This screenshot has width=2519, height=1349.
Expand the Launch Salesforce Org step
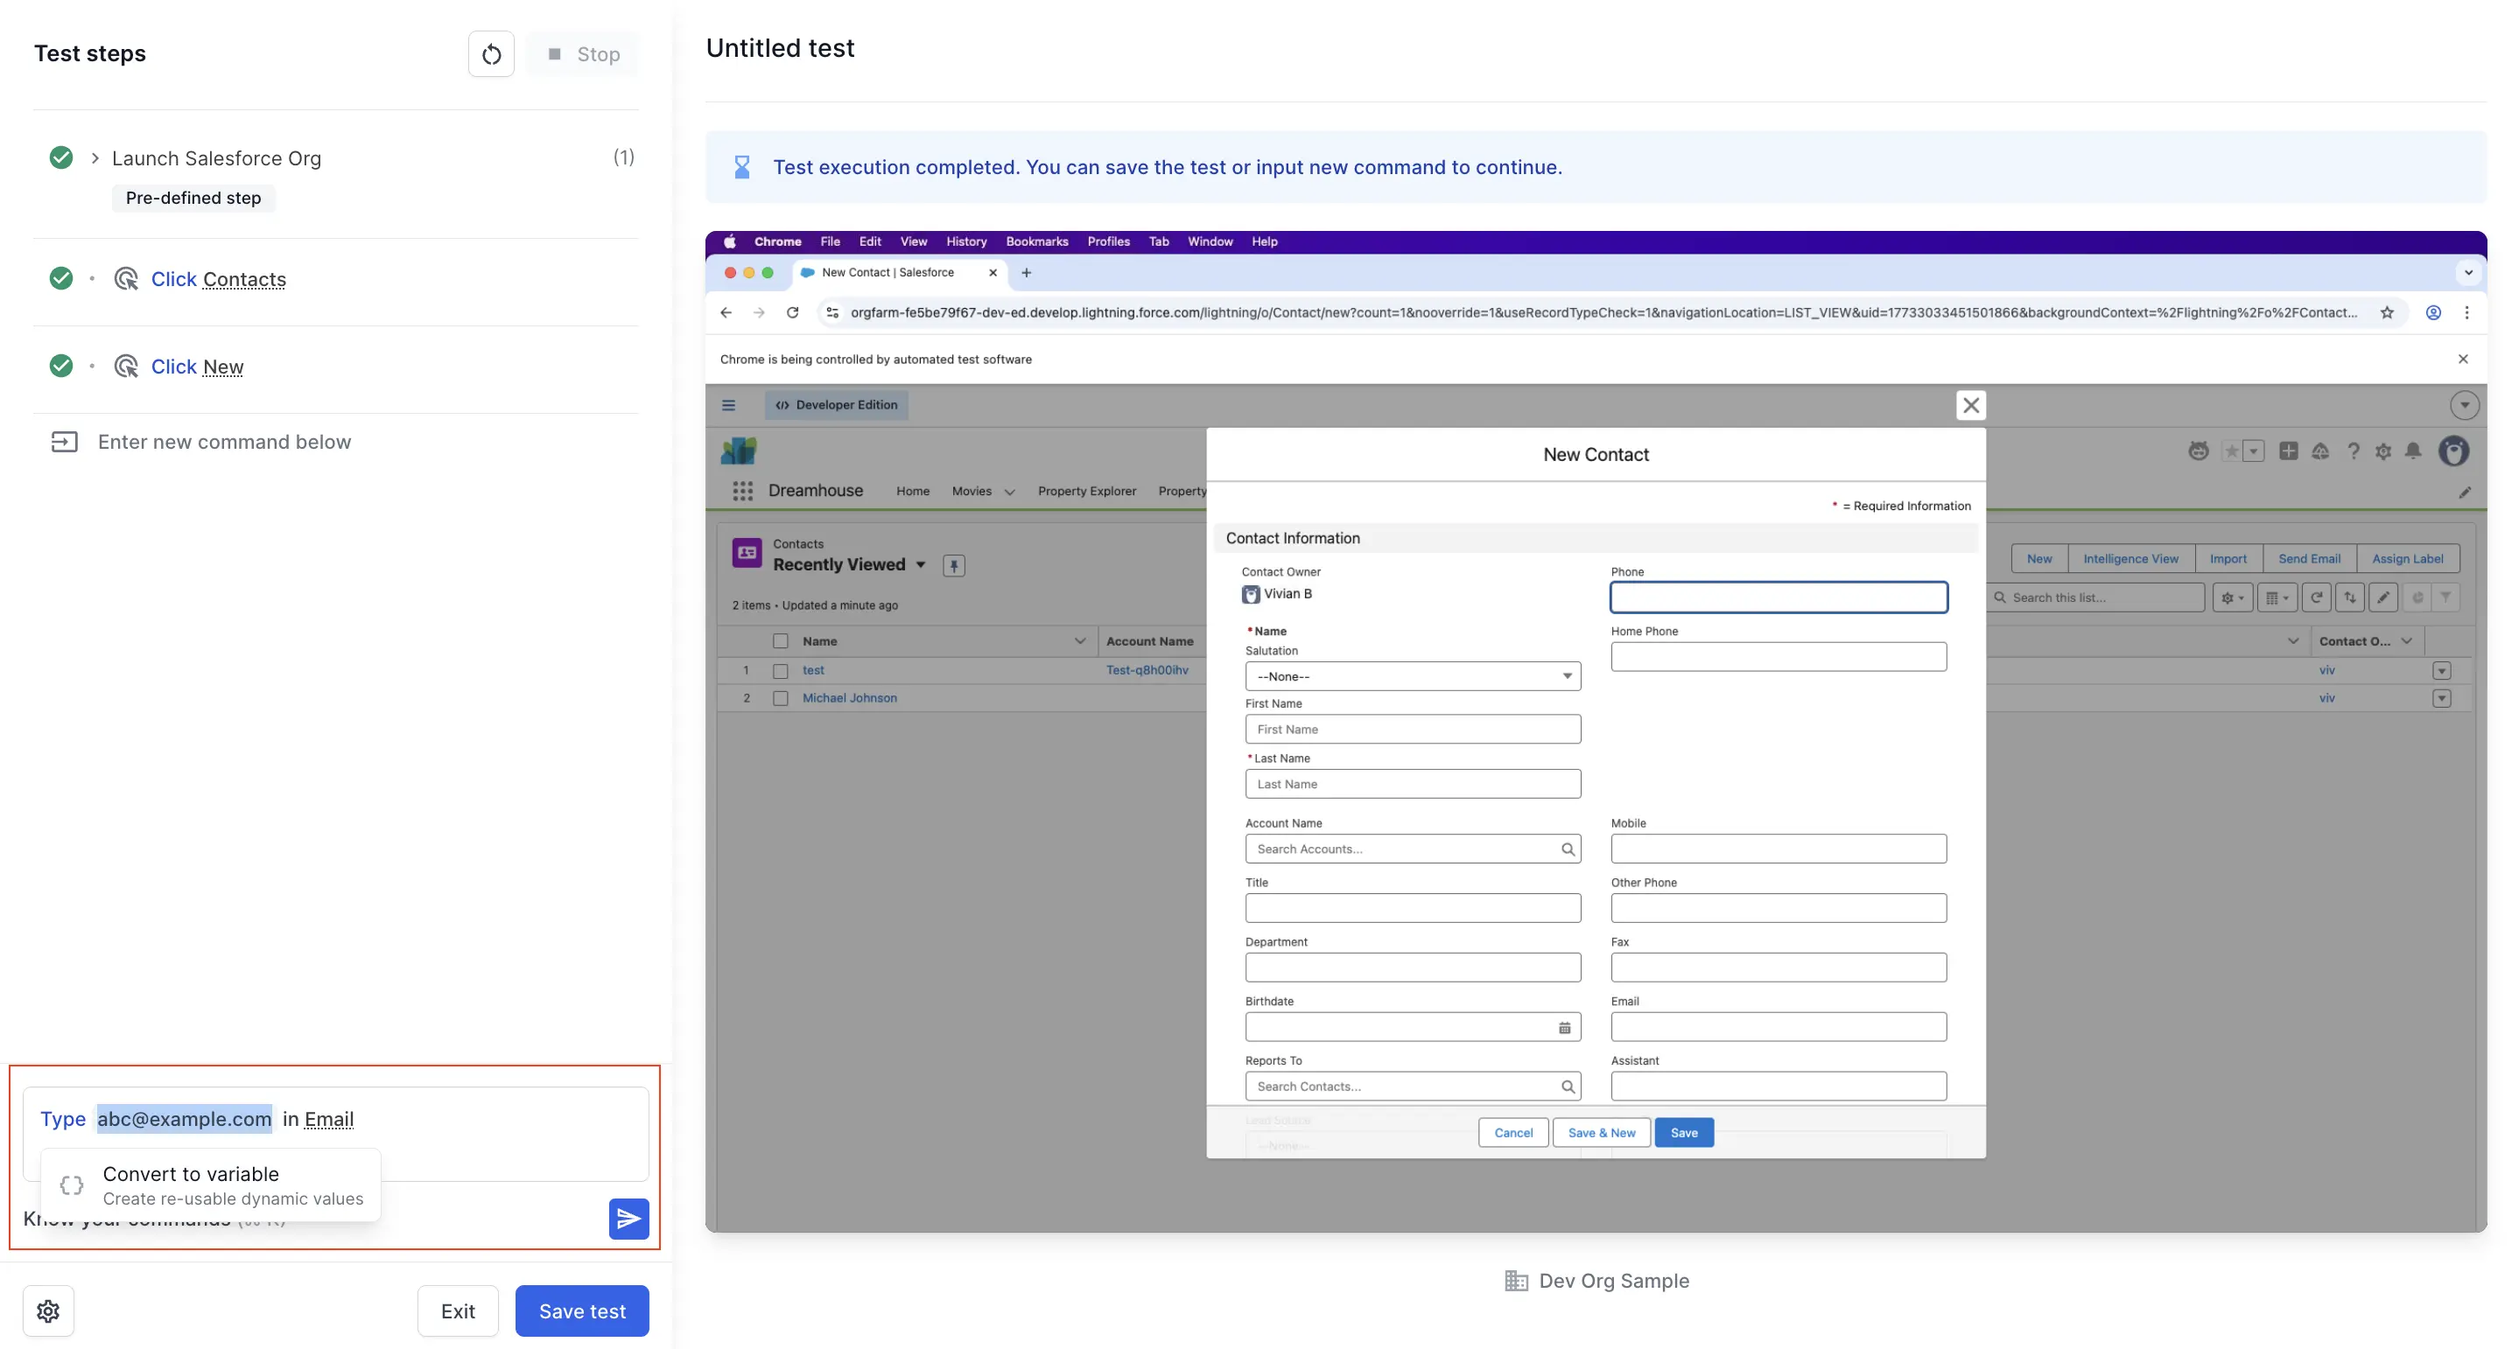tap(95, 158)
